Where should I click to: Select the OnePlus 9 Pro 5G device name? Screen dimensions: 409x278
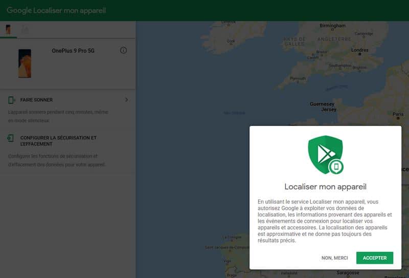(73, 51)
